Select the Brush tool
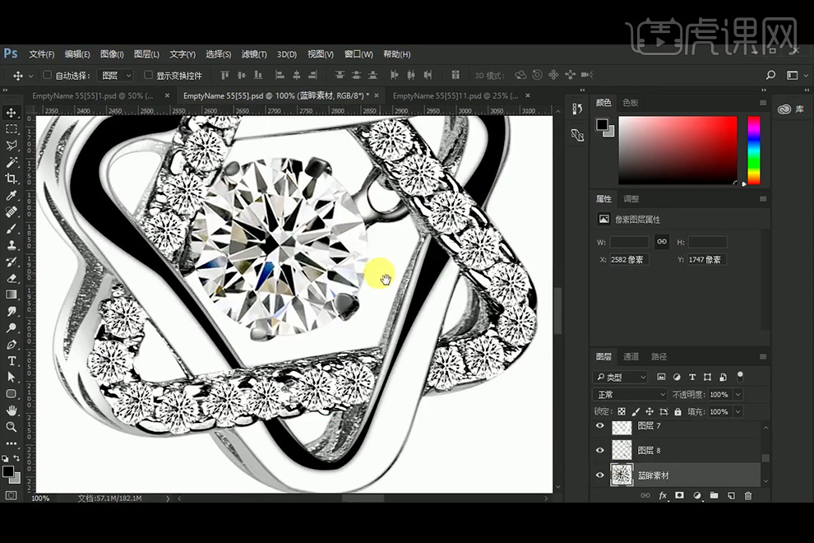 11,229
